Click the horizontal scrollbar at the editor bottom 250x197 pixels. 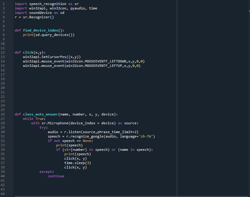[131, 196]
